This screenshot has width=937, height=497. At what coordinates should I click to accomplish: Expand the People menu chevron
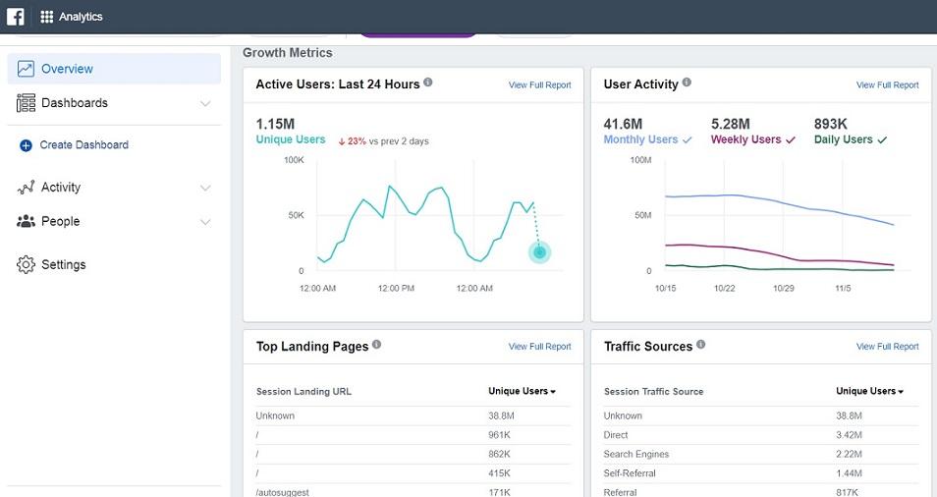(205, 222)
